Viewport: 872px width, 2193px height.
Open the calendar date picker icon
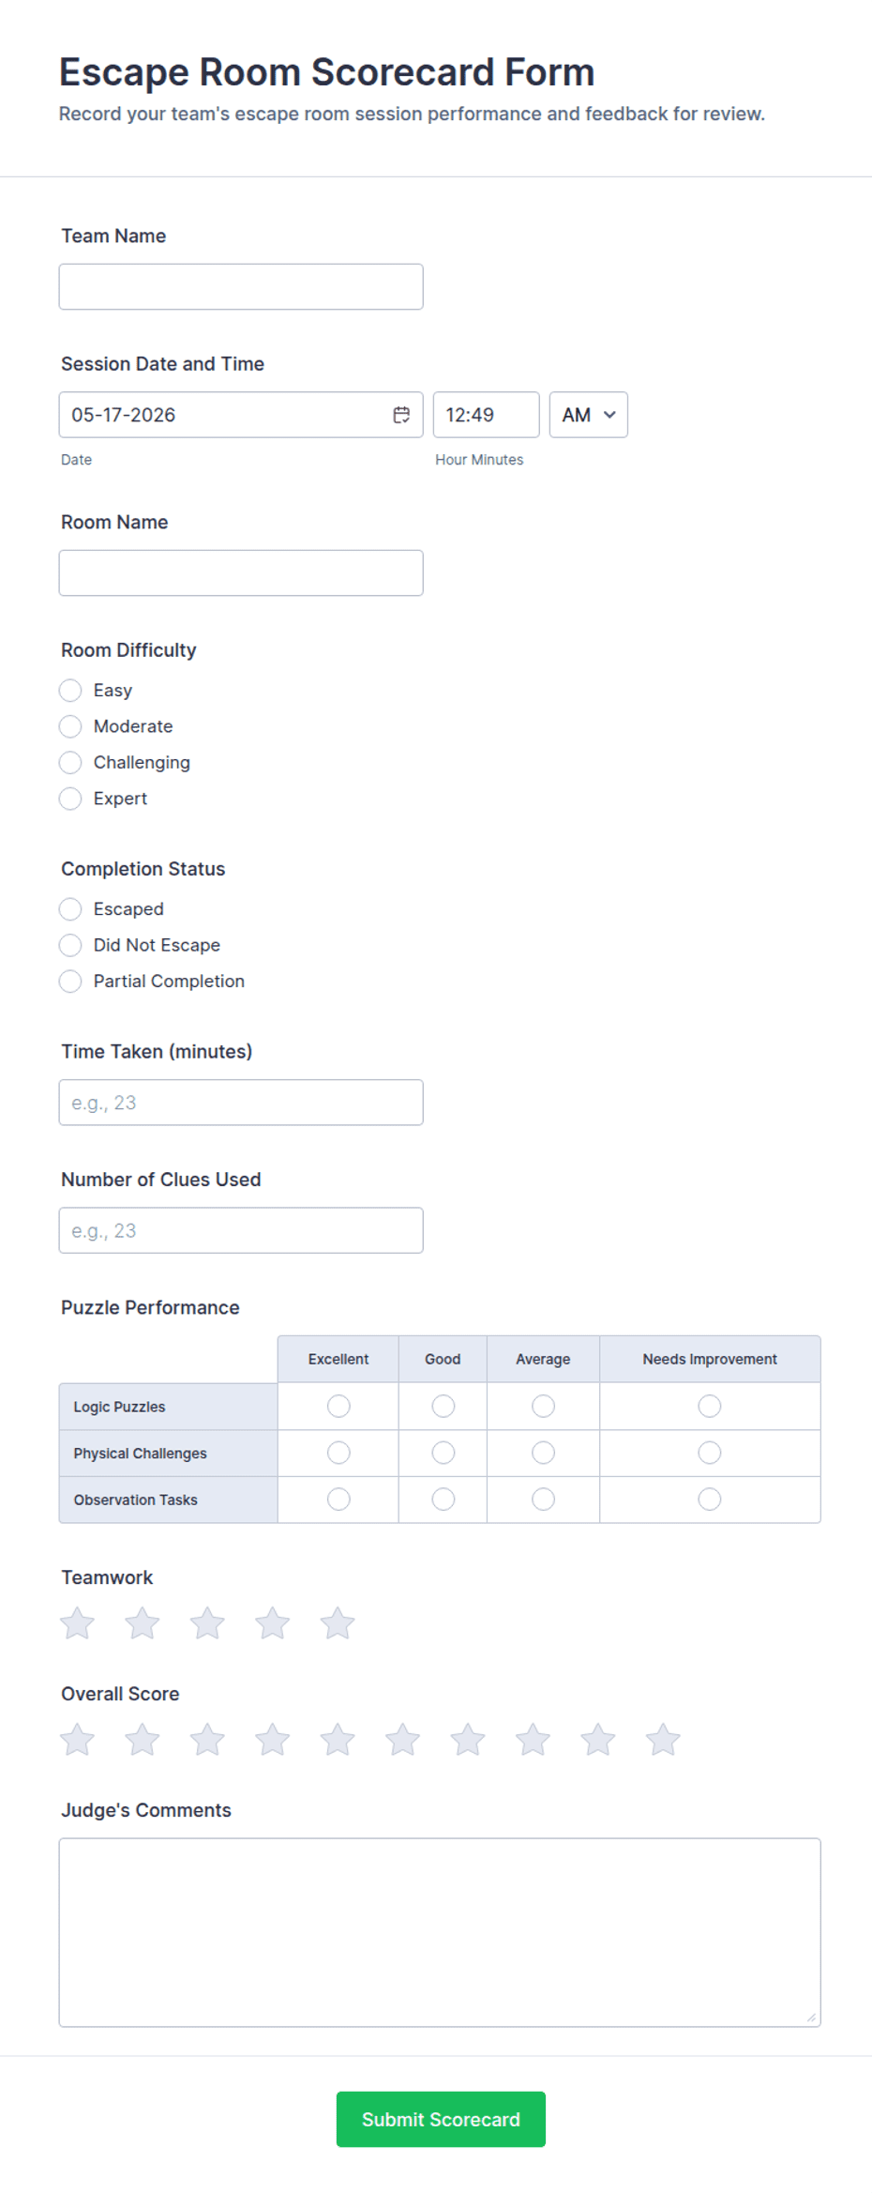pyautogui.click(x=401, y=415)
